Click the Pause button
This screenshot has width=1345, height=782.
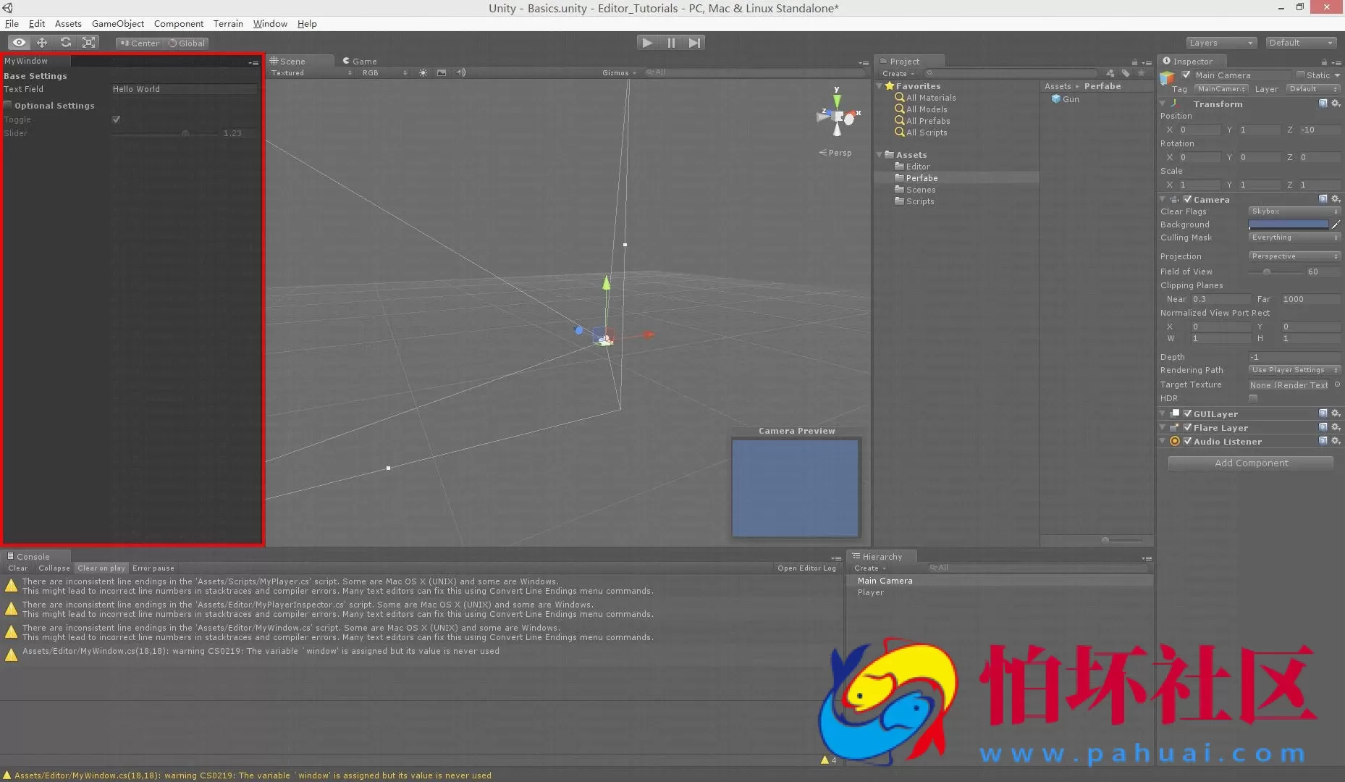[671, 43]
